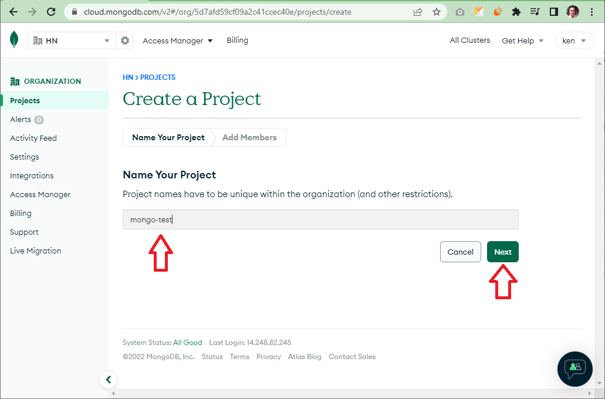605x399 pixels.
Task: Open the Atlas Blog footer link
Action: point(305,356)
